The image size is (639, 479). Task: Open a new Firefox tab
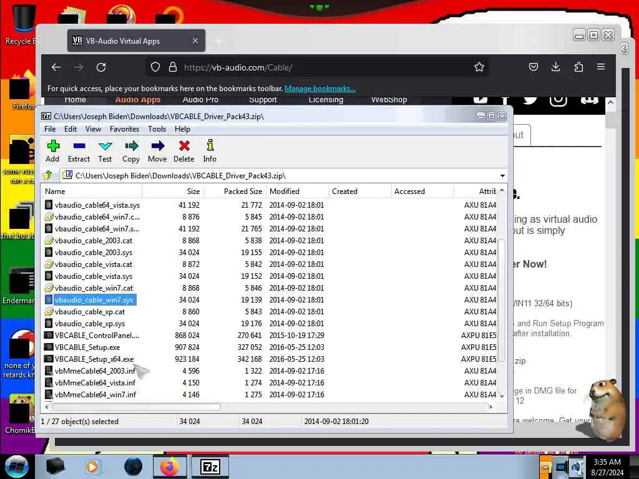219,41
